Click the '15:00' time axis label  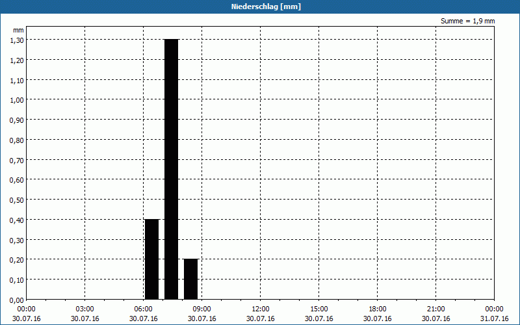(x=319, y=309)
